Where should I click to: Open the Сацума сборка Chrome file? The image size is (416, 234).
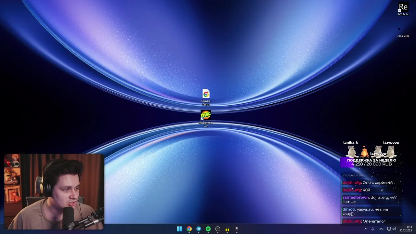(x=206, y=97)
